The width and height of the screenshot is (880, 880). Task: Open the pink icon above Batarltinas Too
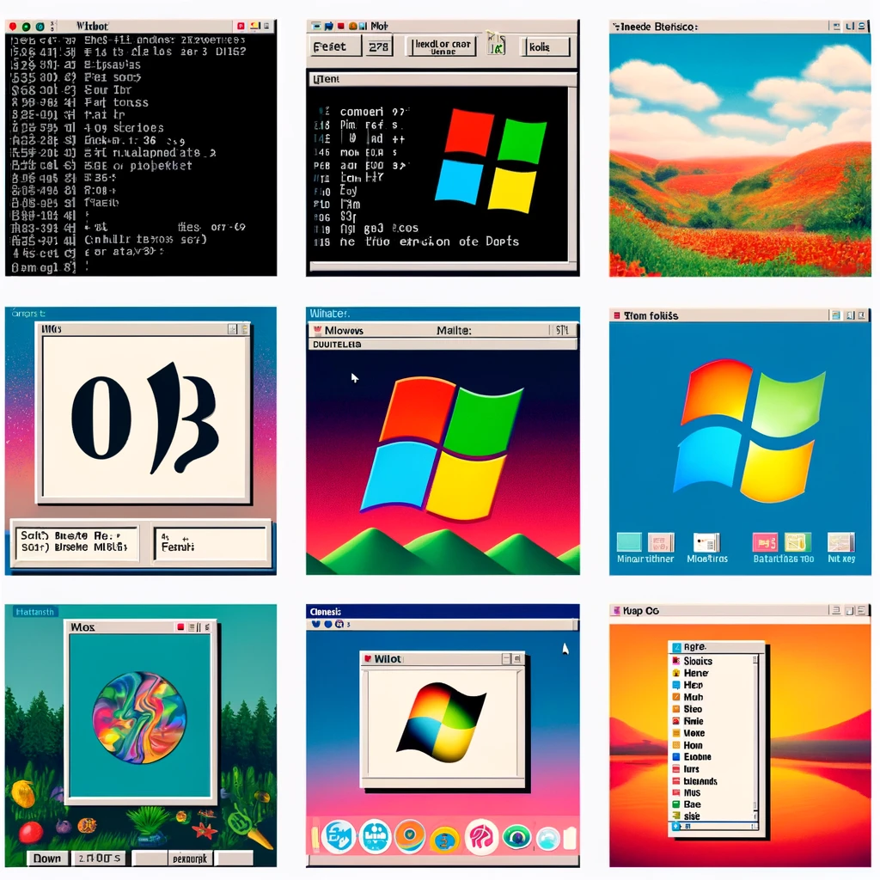click(x=765, y=542)
